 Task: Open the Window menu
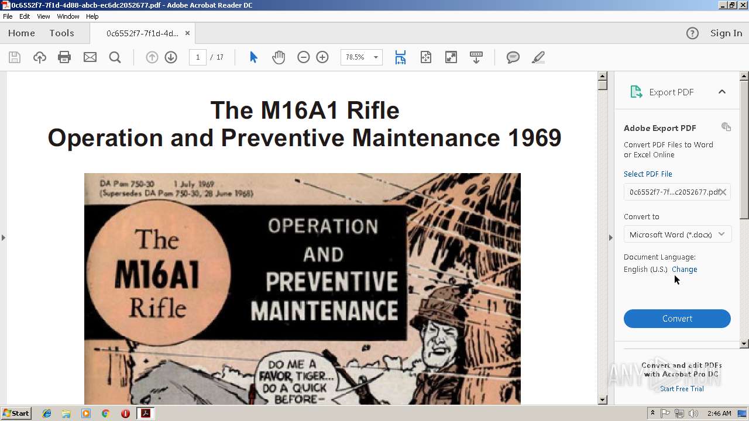click(x=68, y=16)
